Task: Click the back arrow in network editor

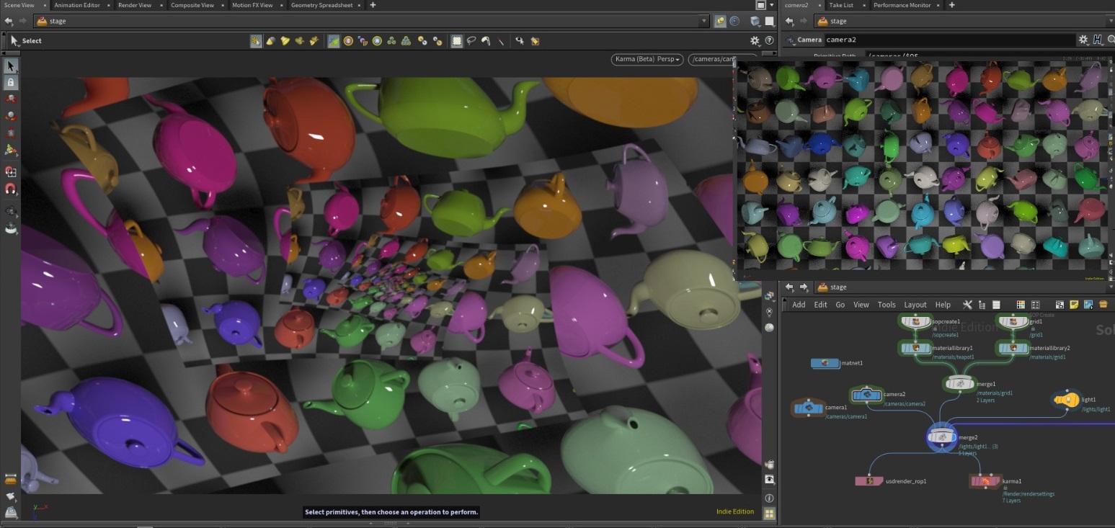Action: point(789,287)
